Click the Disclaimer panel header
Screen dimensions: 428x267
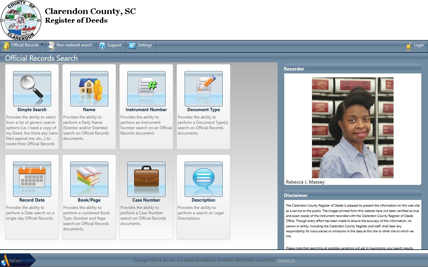[352, 195]
